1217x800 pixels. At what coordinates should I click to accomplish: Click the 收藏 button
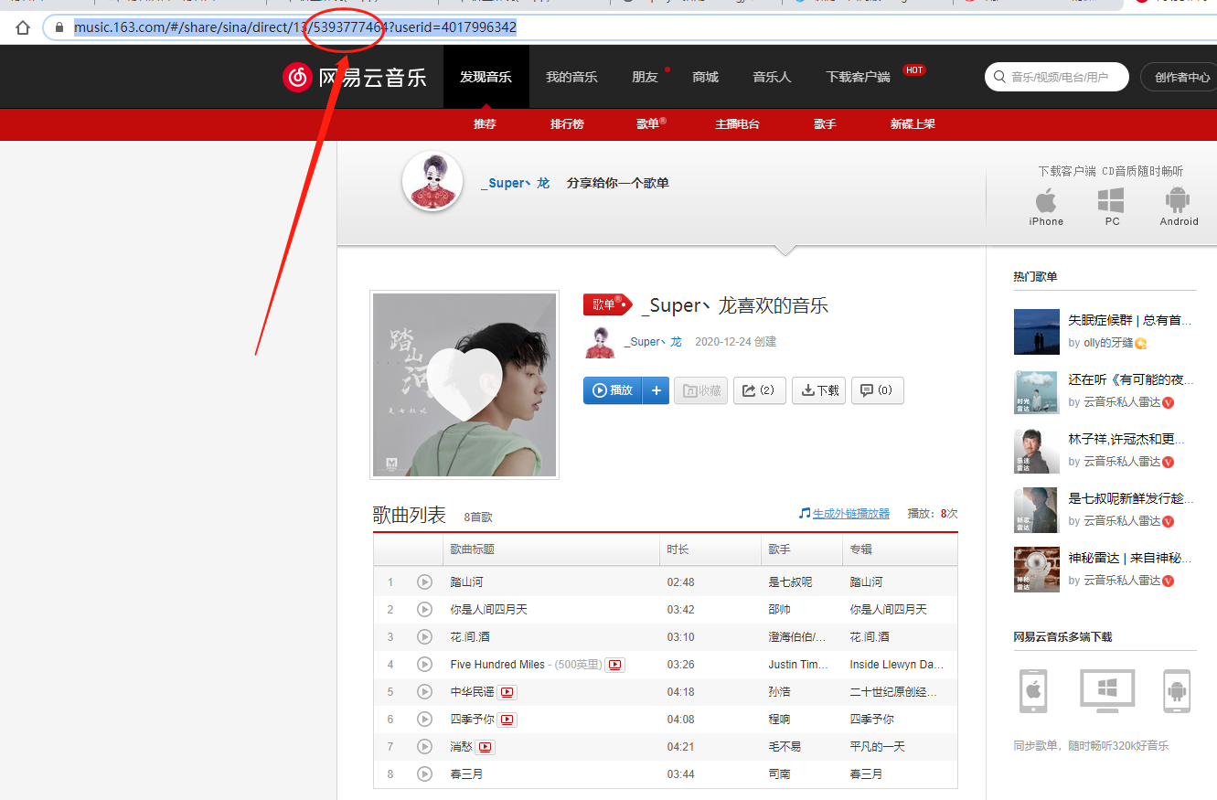701,390
